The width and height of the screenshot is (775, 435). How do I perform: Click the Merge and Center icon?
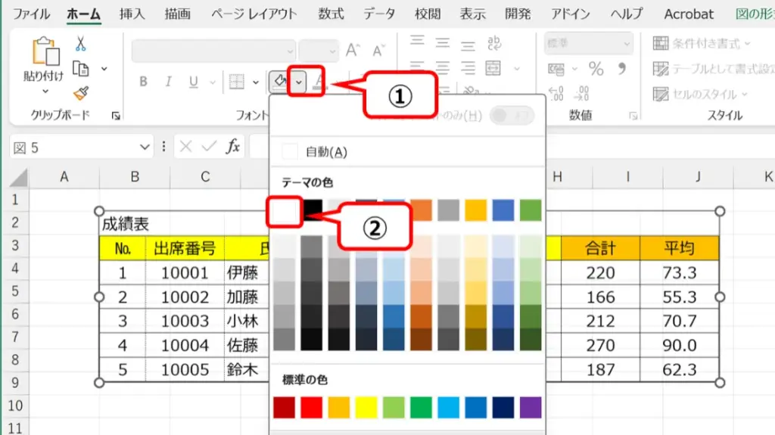(x=493, y=68)
